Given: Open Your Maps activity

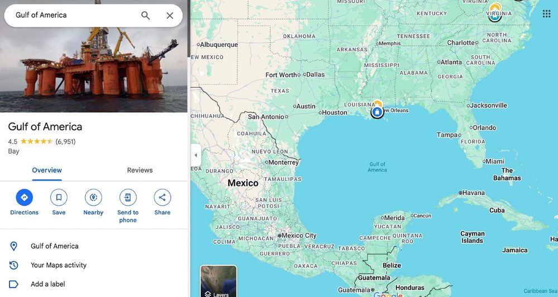Looking at the screenshot, I should pos(59,265).
